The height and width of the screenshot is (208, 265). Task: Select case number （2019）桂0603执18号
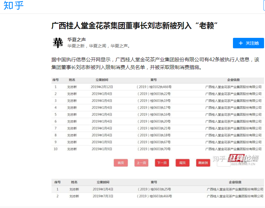[x=154, y=135]
